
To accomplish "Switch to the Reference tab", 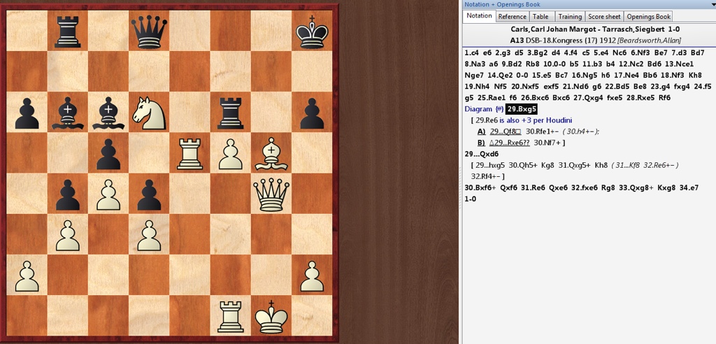I will (512, 17).
